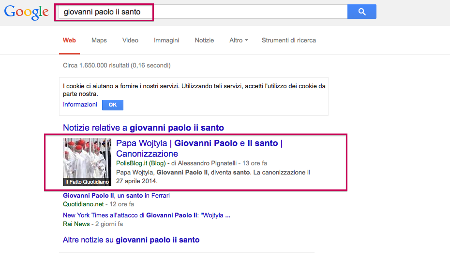The height and width of the screenshot is (255, 450).
Task: Switch to the Video tab
Action: [130, 40]
